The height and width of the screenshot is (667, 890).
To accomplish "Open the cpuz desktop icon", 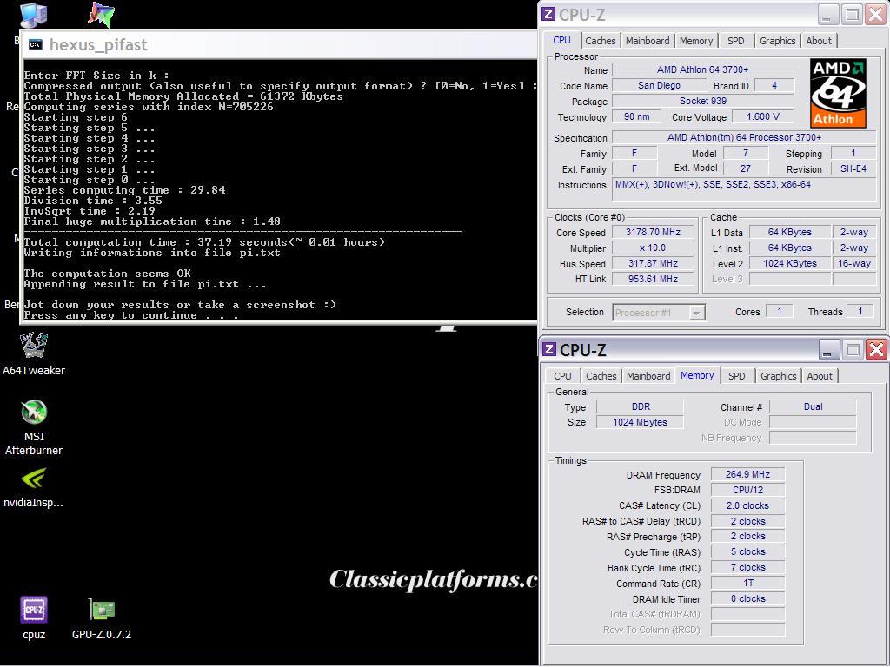I will coord(34,618).
